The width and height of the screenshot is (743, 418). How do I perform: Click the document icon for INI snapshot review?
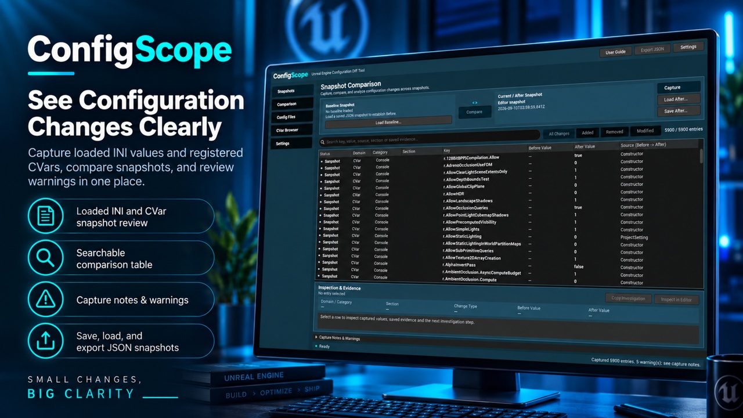click(45, 217)
